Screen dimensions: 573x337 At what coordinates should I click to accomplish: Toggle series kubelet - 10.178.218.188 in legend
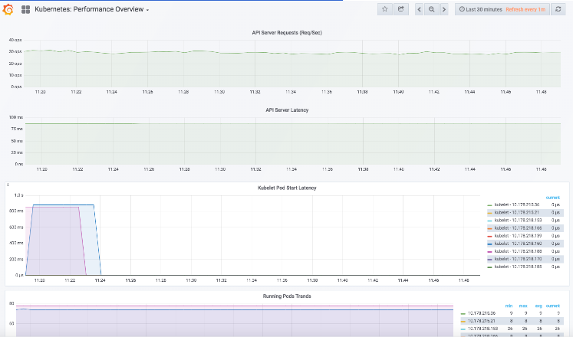click(519, 251)
